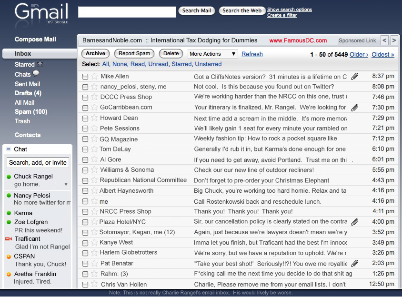Viewport: 402px width, 297px height.
Task: Show next sponsored link with right arrow
Action: [x=394, y=40]
